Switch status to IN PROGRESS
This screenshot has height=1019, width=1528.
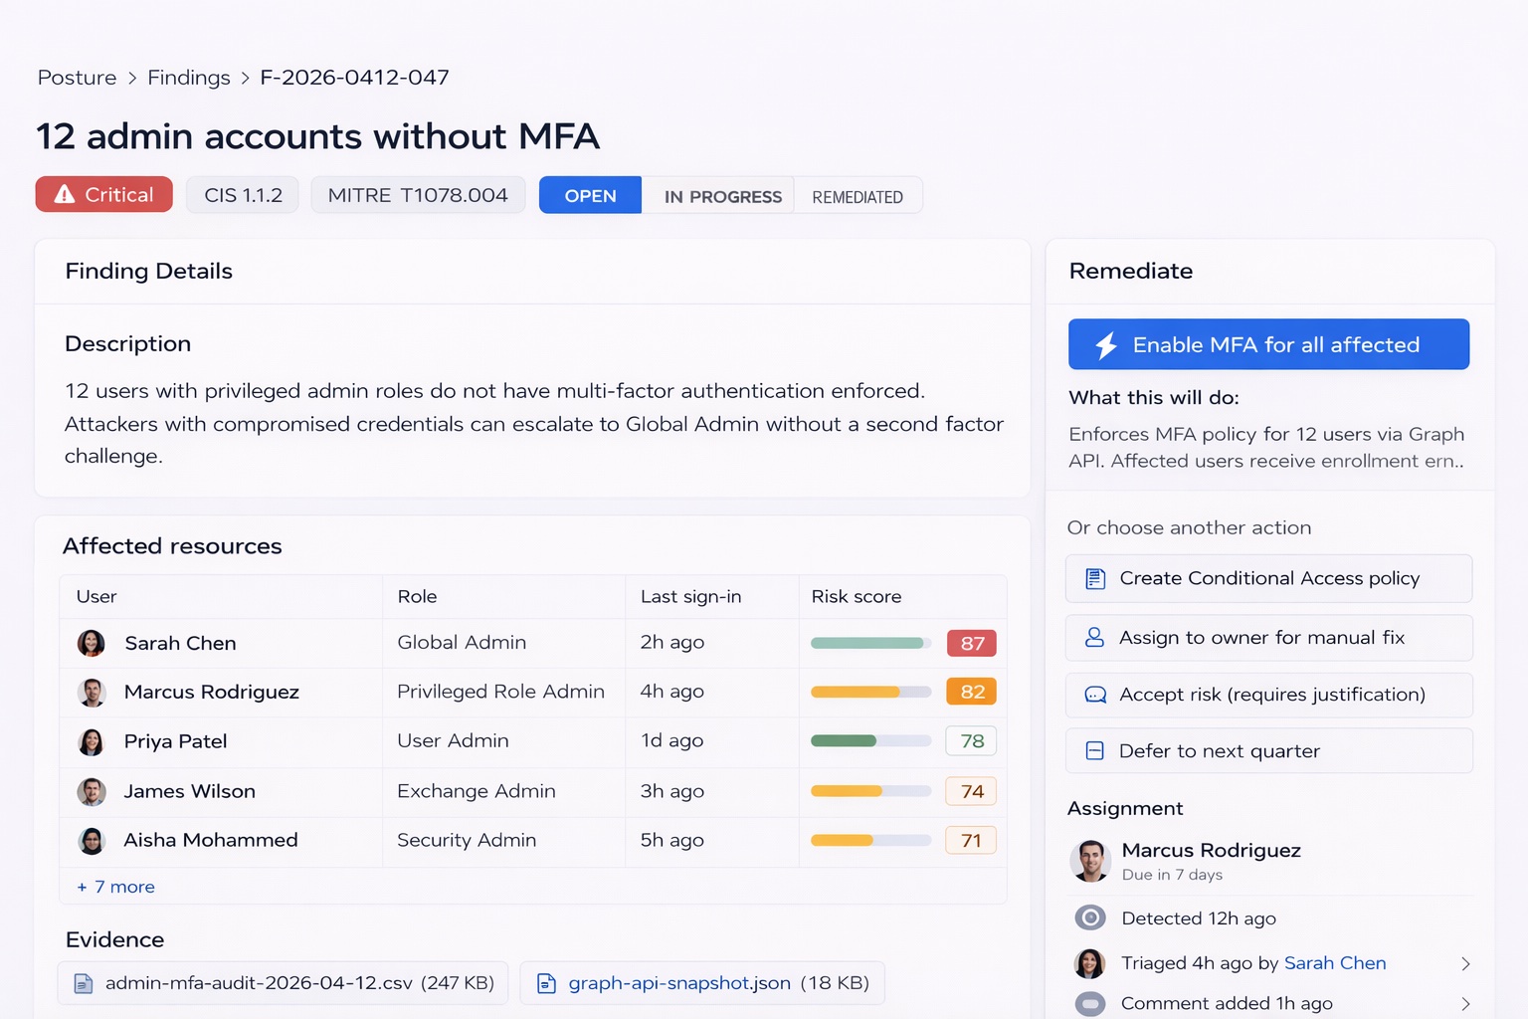click(722, 197)
